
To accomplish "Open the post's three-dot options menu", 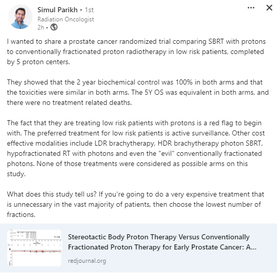I will [x=251, y=8].
